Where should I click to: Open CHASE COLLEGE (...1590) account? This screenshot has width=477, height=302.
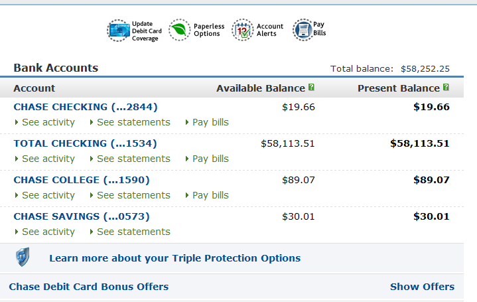pyautogui.click(x=82, y=180)
